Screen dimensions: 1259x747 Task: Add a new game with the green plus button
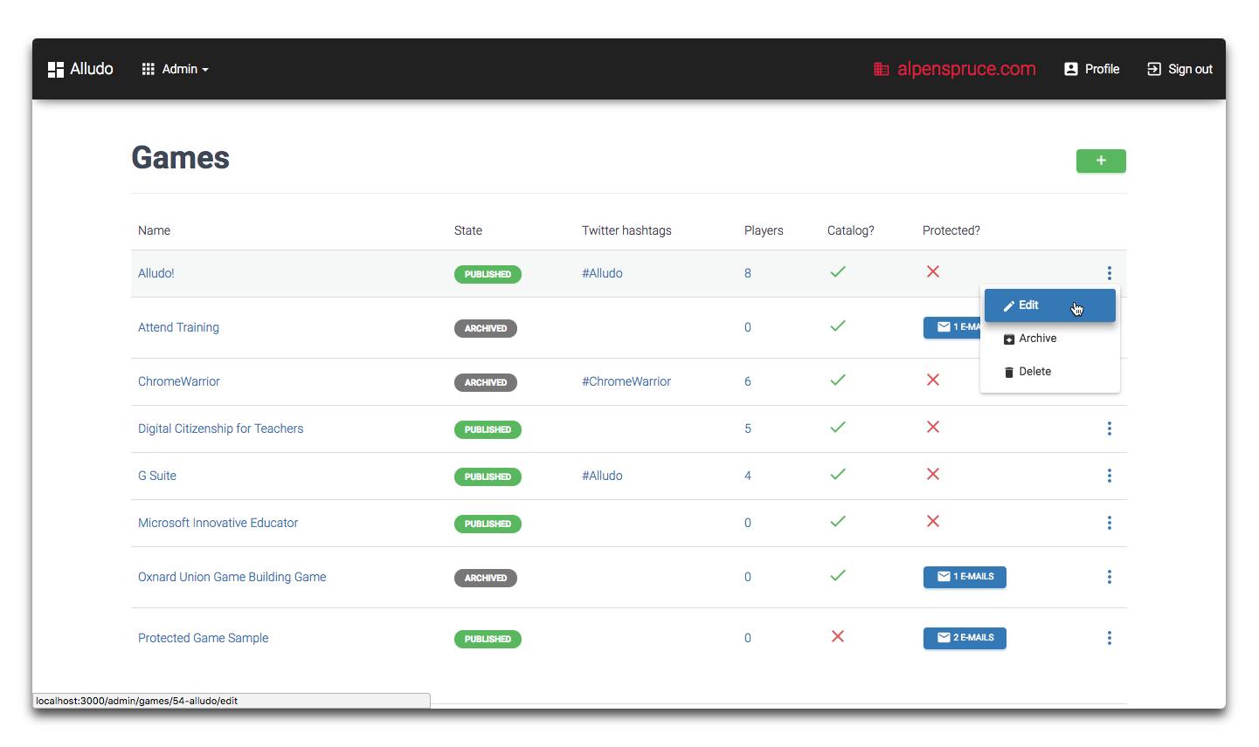pyautogui.click(x=1101, y=161)
